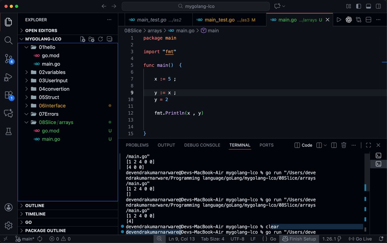
Task: Open the Copilot chat icon in title bar
Action: (x=277, y=6)
